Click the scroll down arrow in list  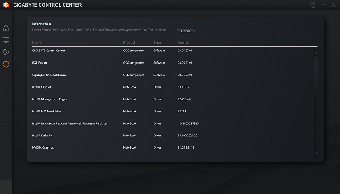pos(316,153)
